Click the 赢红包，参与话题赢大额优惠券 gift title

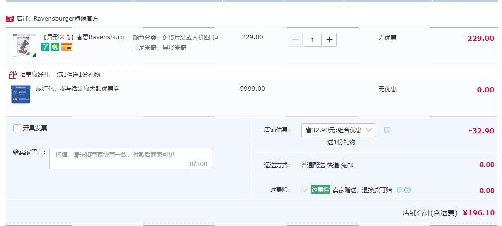point(78,89)
